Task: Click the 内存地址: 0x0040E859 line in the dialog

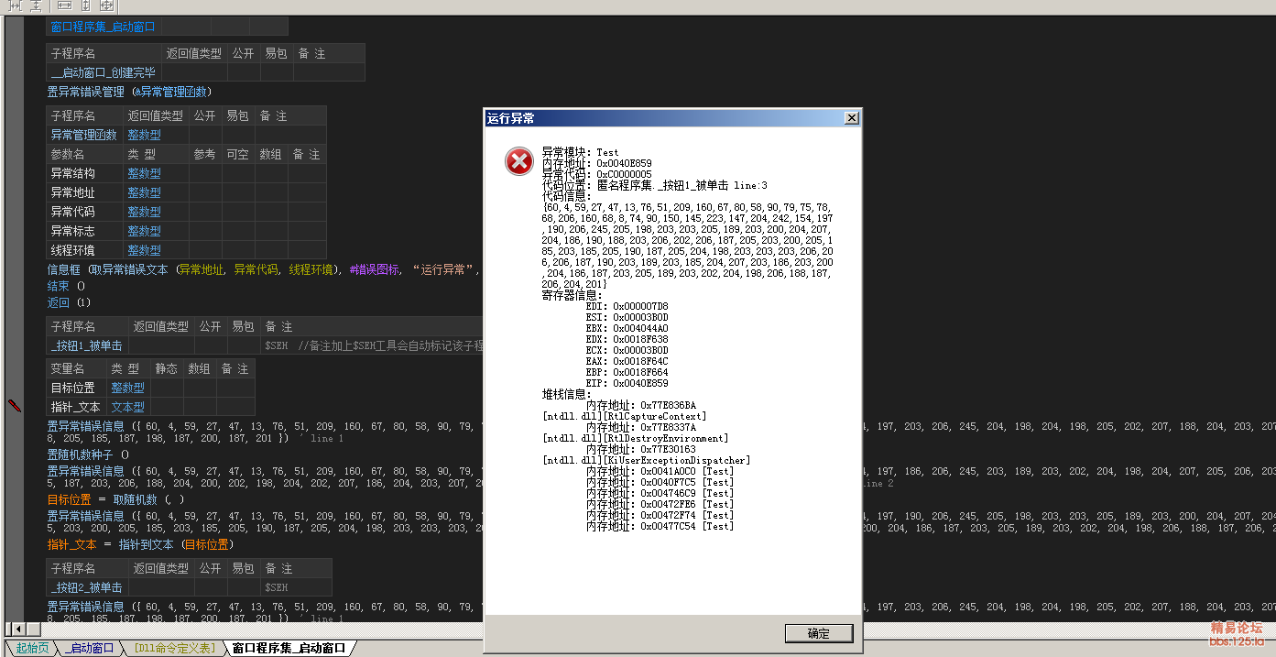Action: click(x=597, y=163)
